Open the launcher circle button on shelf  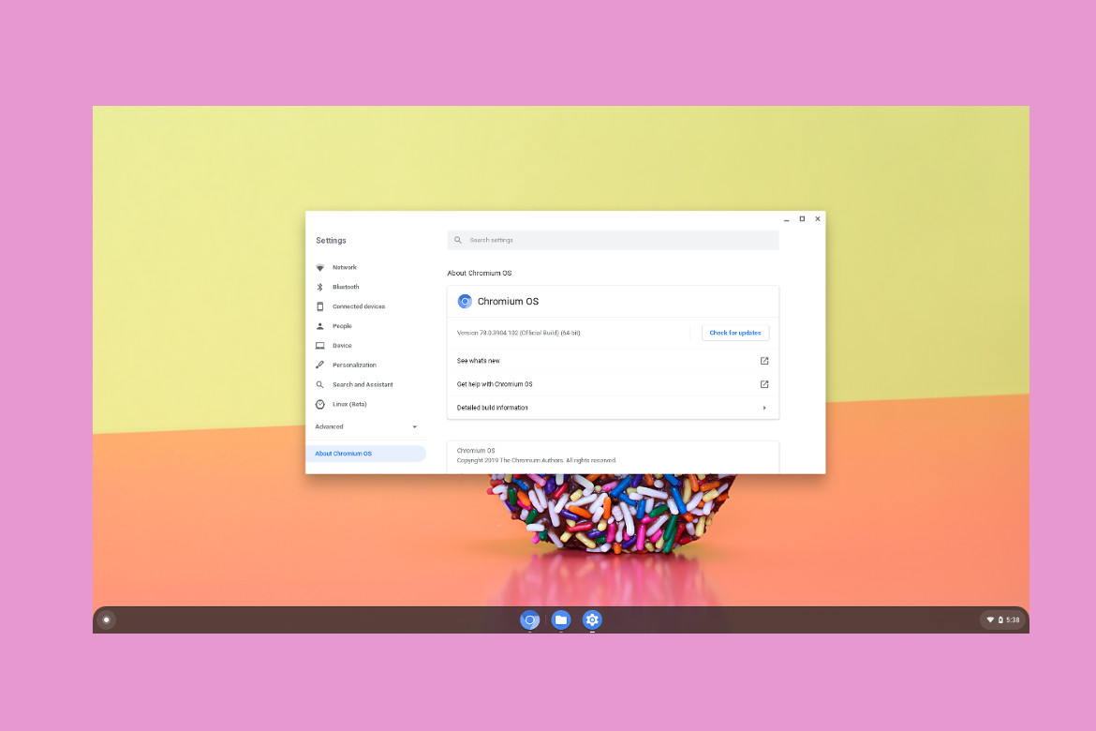tap(106, 619)
